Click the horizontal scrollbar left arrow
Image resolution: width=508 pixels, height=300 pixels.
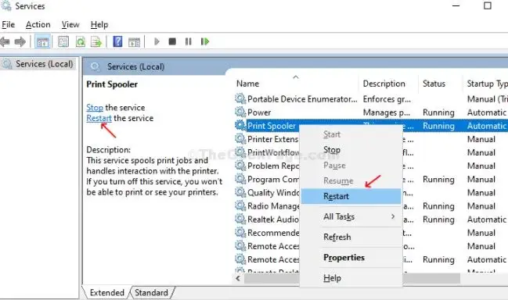coord(238,278)
